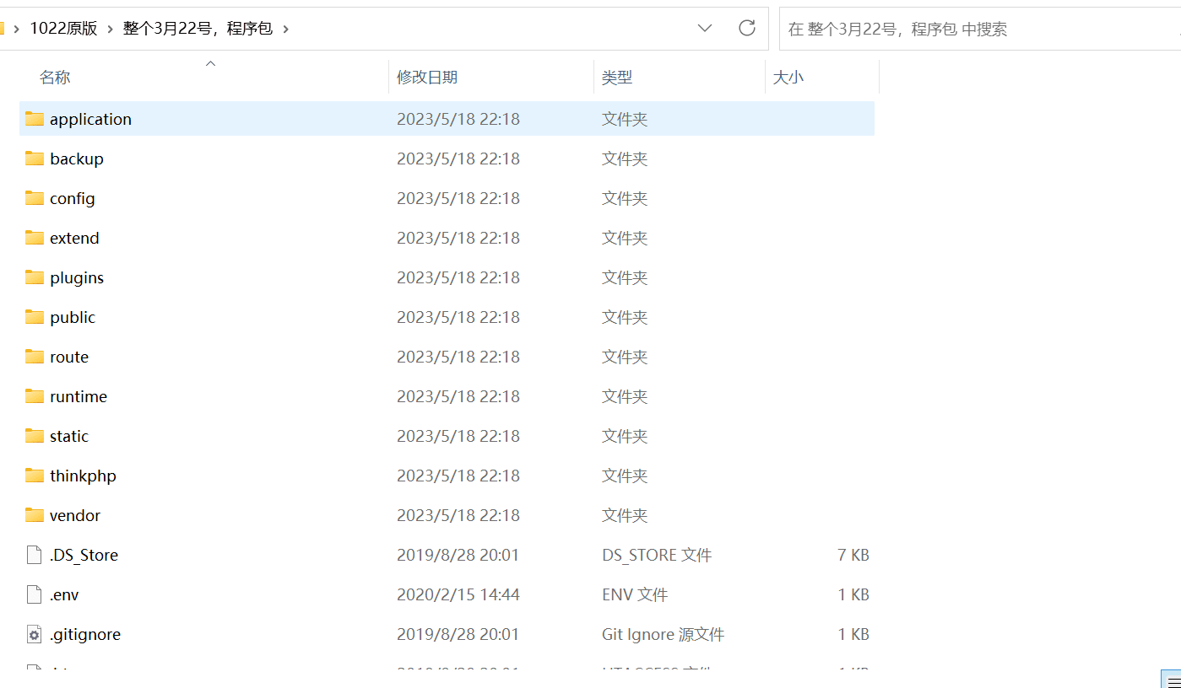Click the .env file icon

click(35, 594)
